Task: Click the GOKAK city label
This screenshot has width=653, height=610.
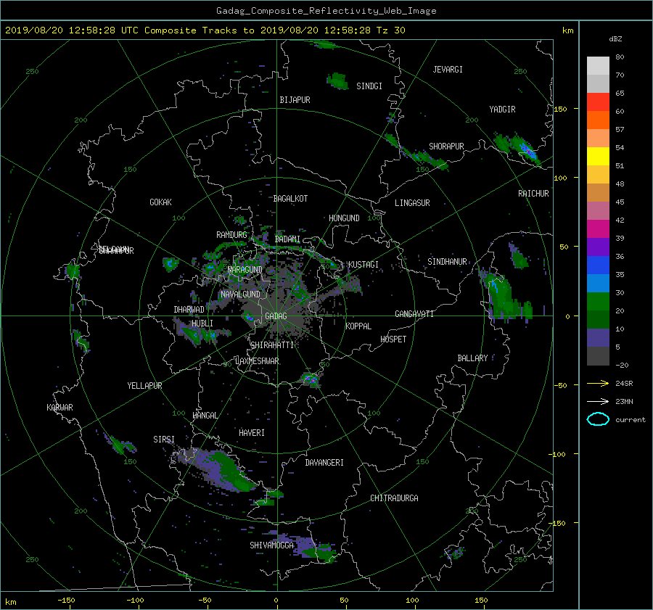Action: 161,202
